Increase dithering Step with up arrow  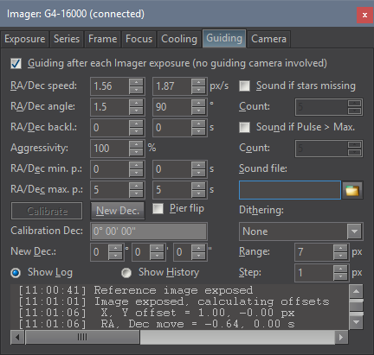[x=340, y=269]
